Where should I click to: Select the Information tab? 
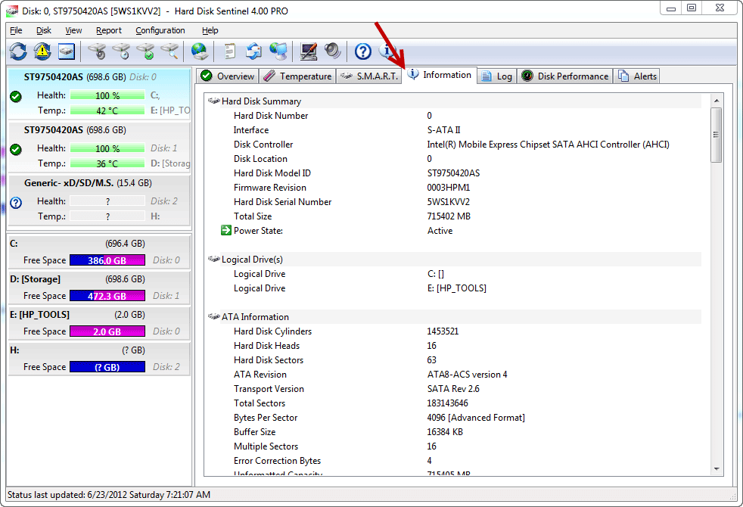(440, 75)
